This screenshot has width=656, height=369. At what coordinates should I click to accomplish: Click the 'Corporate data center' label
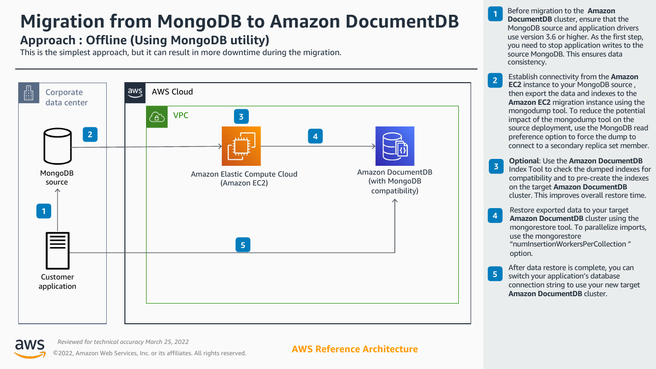tap(67, 97)
